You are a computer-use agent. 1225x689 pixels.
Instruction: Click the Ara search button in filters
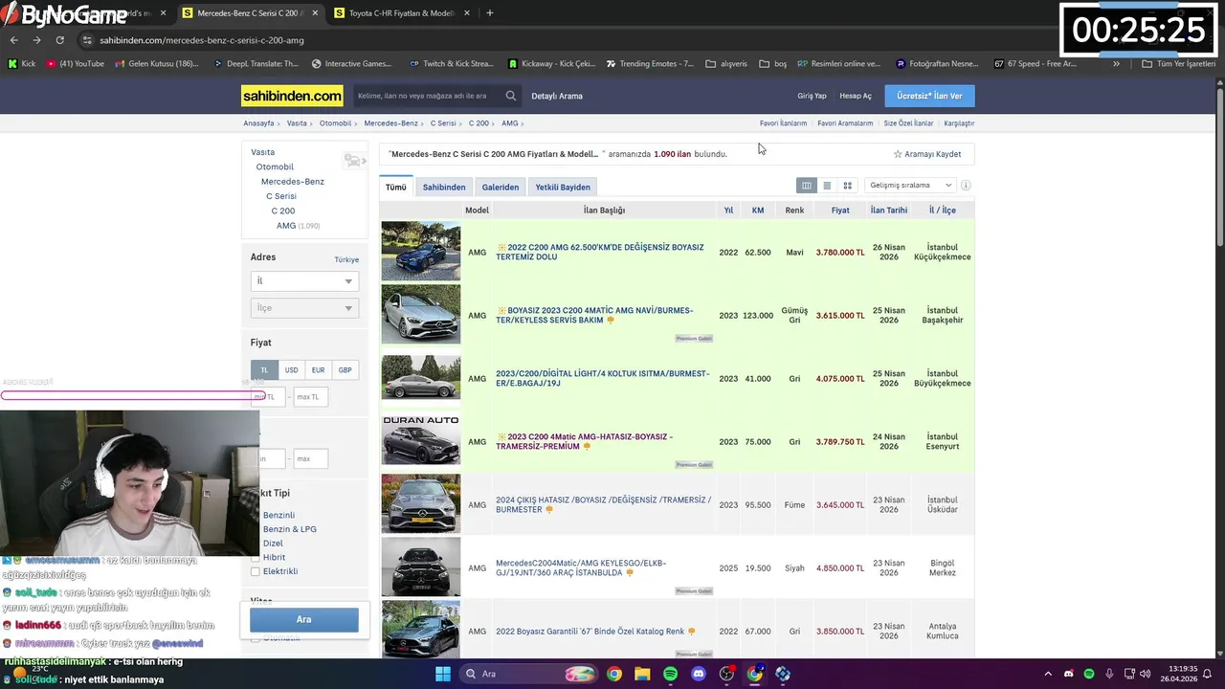point(304,620)
